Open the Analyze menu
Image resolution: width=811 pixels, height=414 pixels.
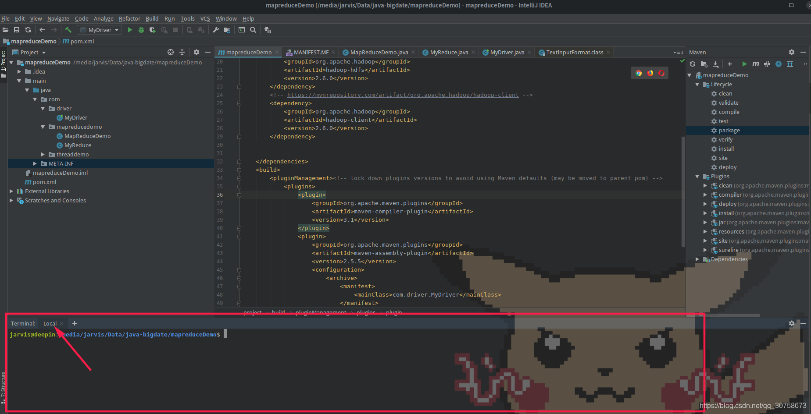tap(104, 18)
